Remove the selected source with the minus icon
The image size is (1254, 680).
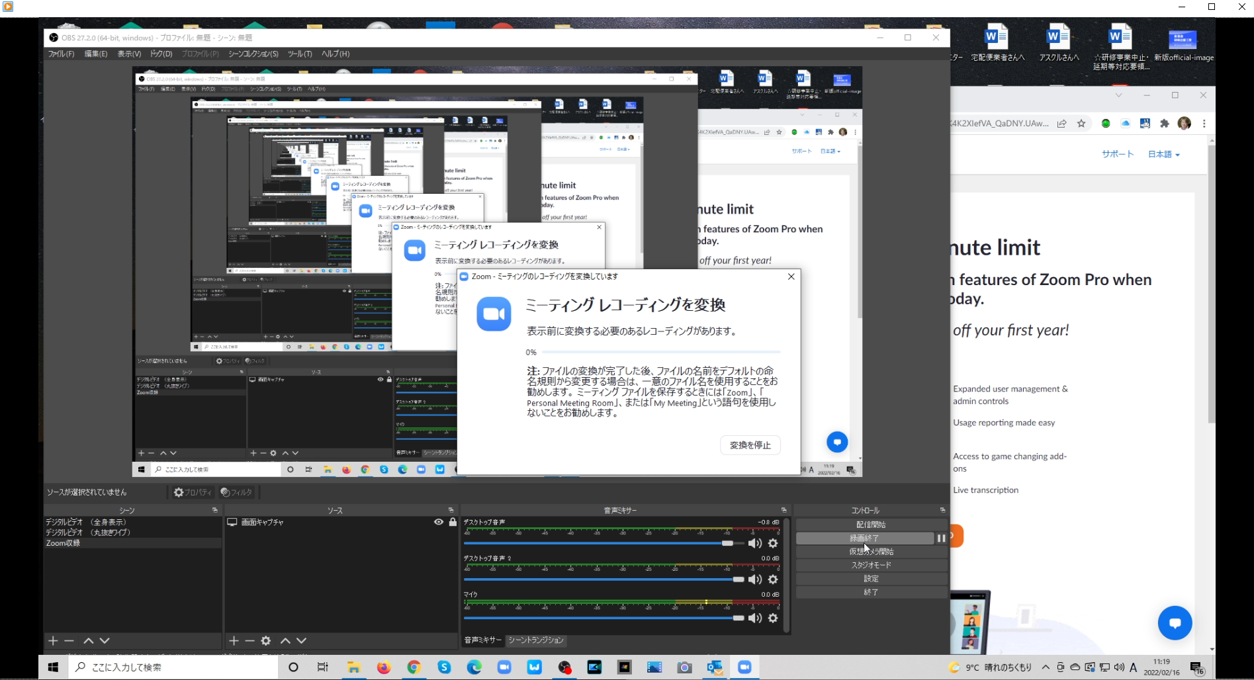pyautogui.click(x=249, y=641)
